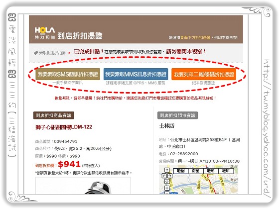Screen dimensions: 279x209
Task: Click 我要列印二維條碼折扣憑證 button
Action: point(204,74)
